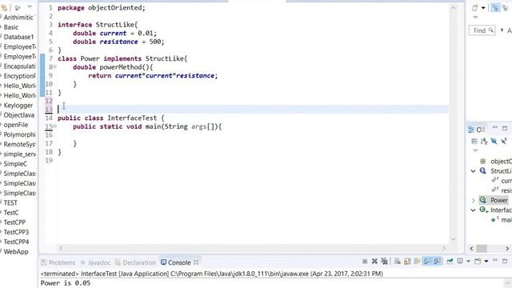Toggle Scheduled presentation in Task List

point(506,8)
